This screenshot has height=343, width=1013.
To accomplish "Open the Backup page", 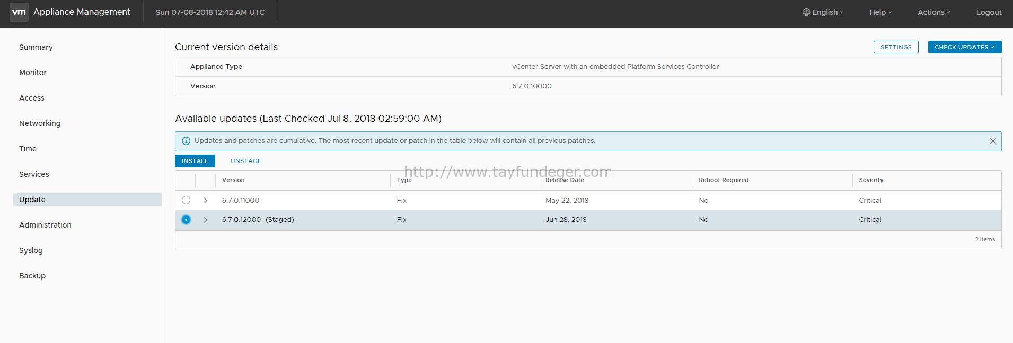I will [x=32, y=276].
